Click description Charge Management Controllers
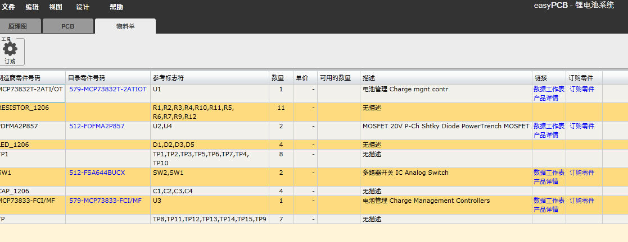628x242 pixels. 446,205
